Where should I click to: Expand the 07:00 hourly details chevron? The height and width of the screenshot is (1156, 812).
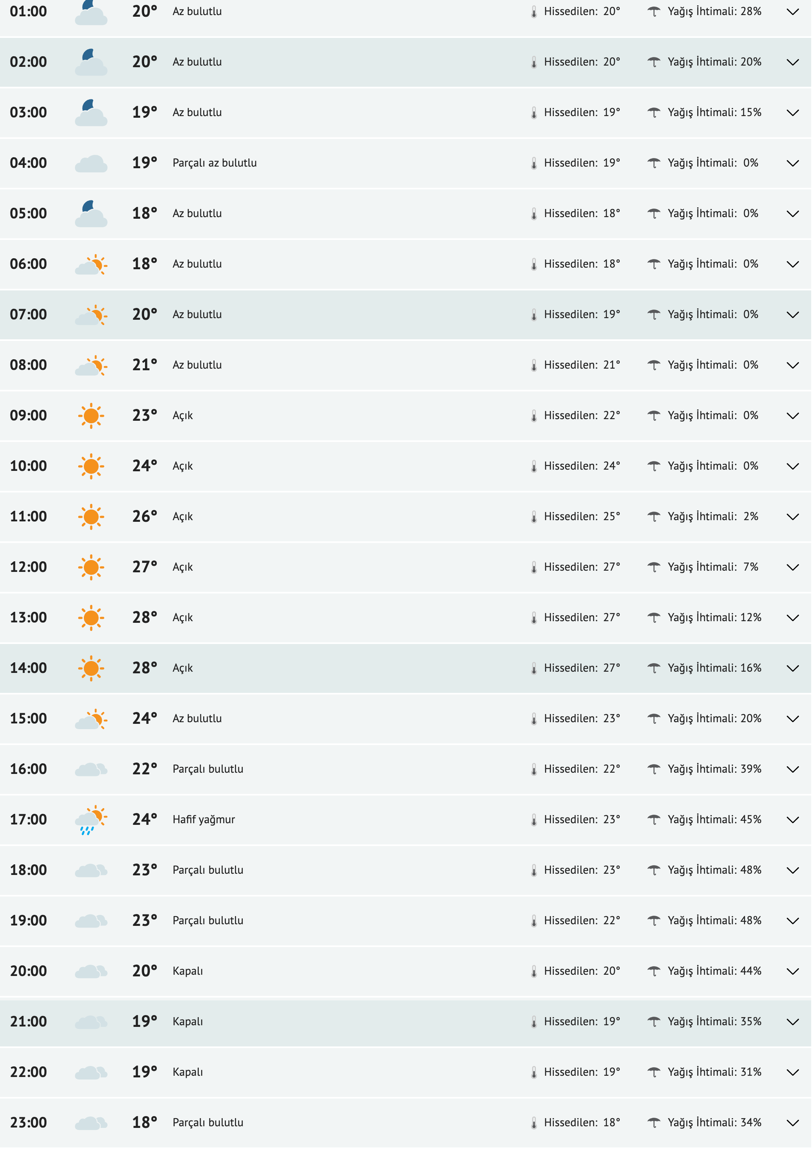pyautogui.click(x=793, y=315)
